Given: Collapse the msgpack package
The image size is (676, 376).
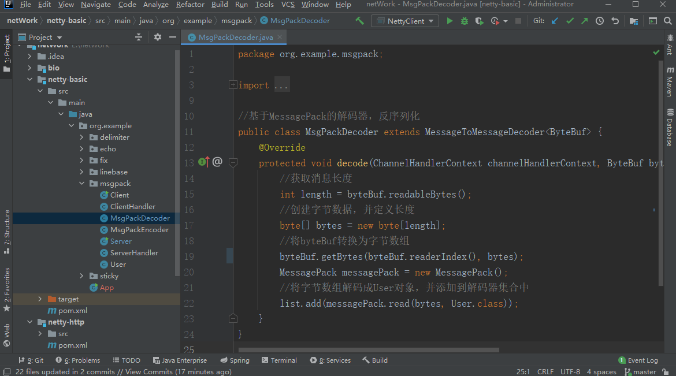Looking at the screenshot, I should 81,183.
